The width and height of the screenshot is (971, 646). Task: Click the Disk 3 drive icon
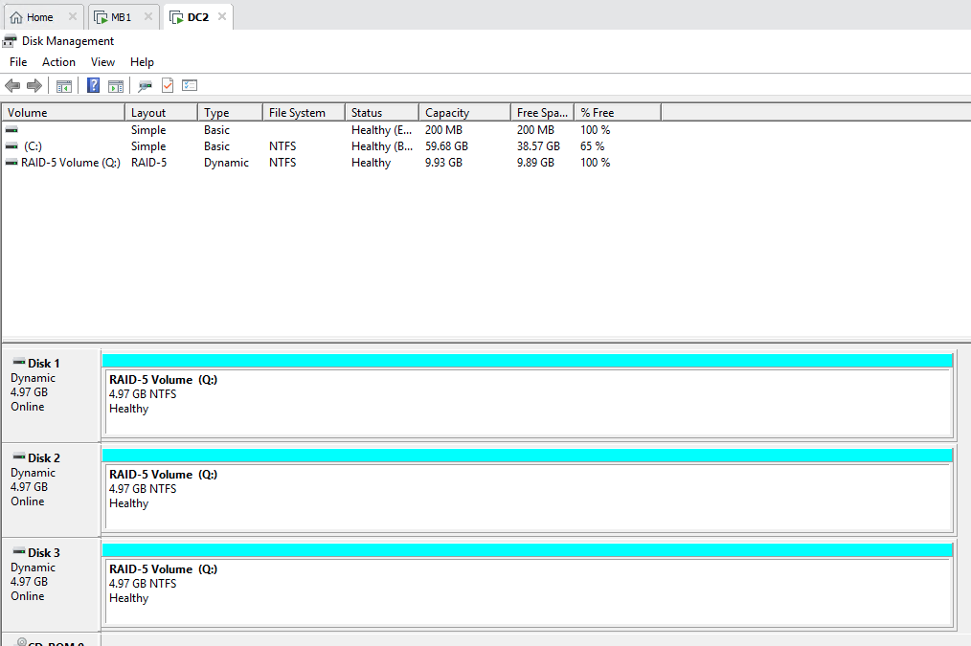[x=19, y=551]
